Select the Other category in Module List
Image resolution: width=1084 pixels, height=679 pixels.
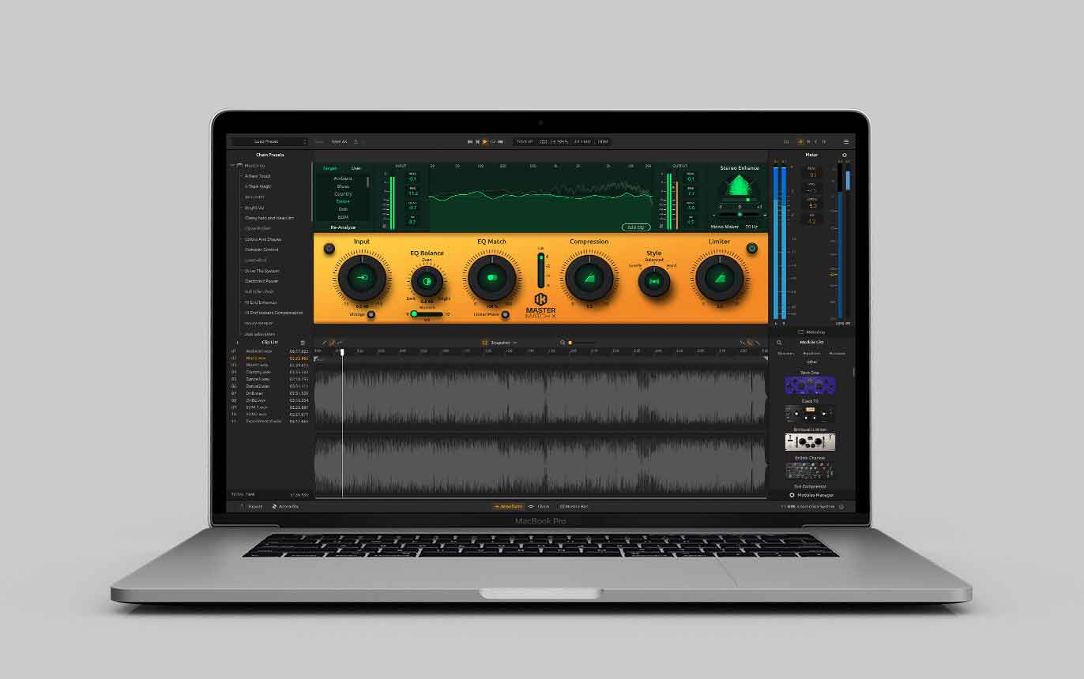811,362
